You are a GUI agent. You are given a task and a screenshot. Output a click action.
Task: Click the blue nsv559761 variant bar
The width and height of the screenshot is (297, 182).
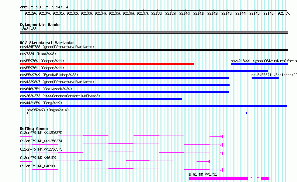point(144,71)
